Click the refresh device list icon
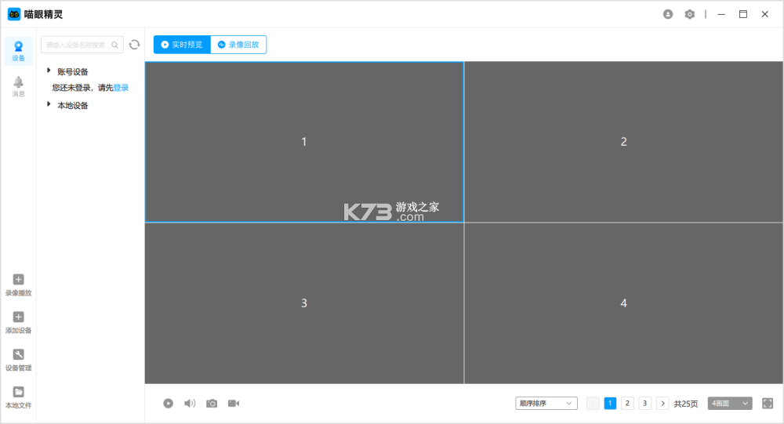784x424 pixels. point(135,45)
